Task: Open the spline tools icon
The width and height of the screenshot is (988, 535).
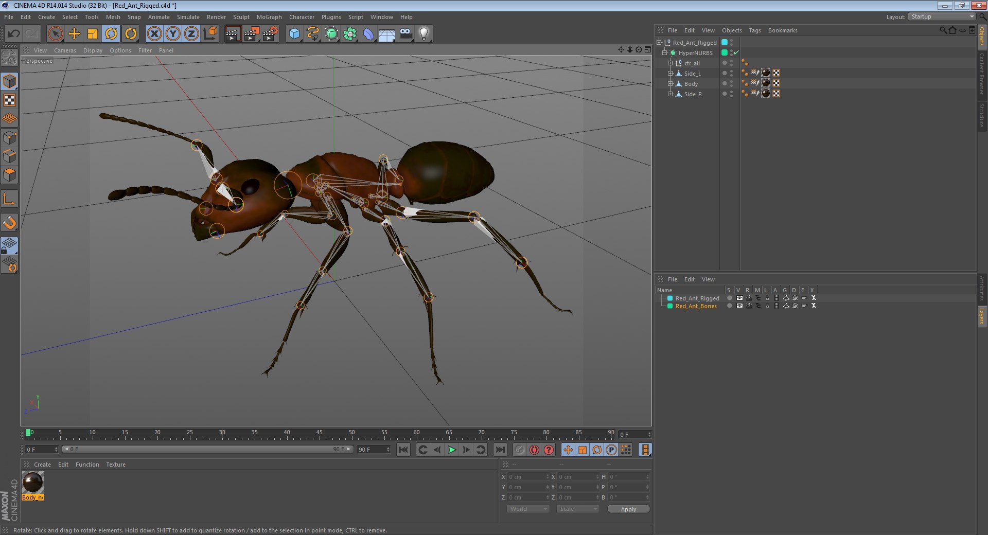Action: [x=313, y=34]
